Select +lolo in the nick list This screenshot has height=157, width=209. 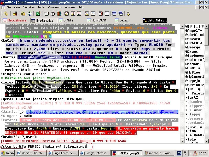click(191, 139)
